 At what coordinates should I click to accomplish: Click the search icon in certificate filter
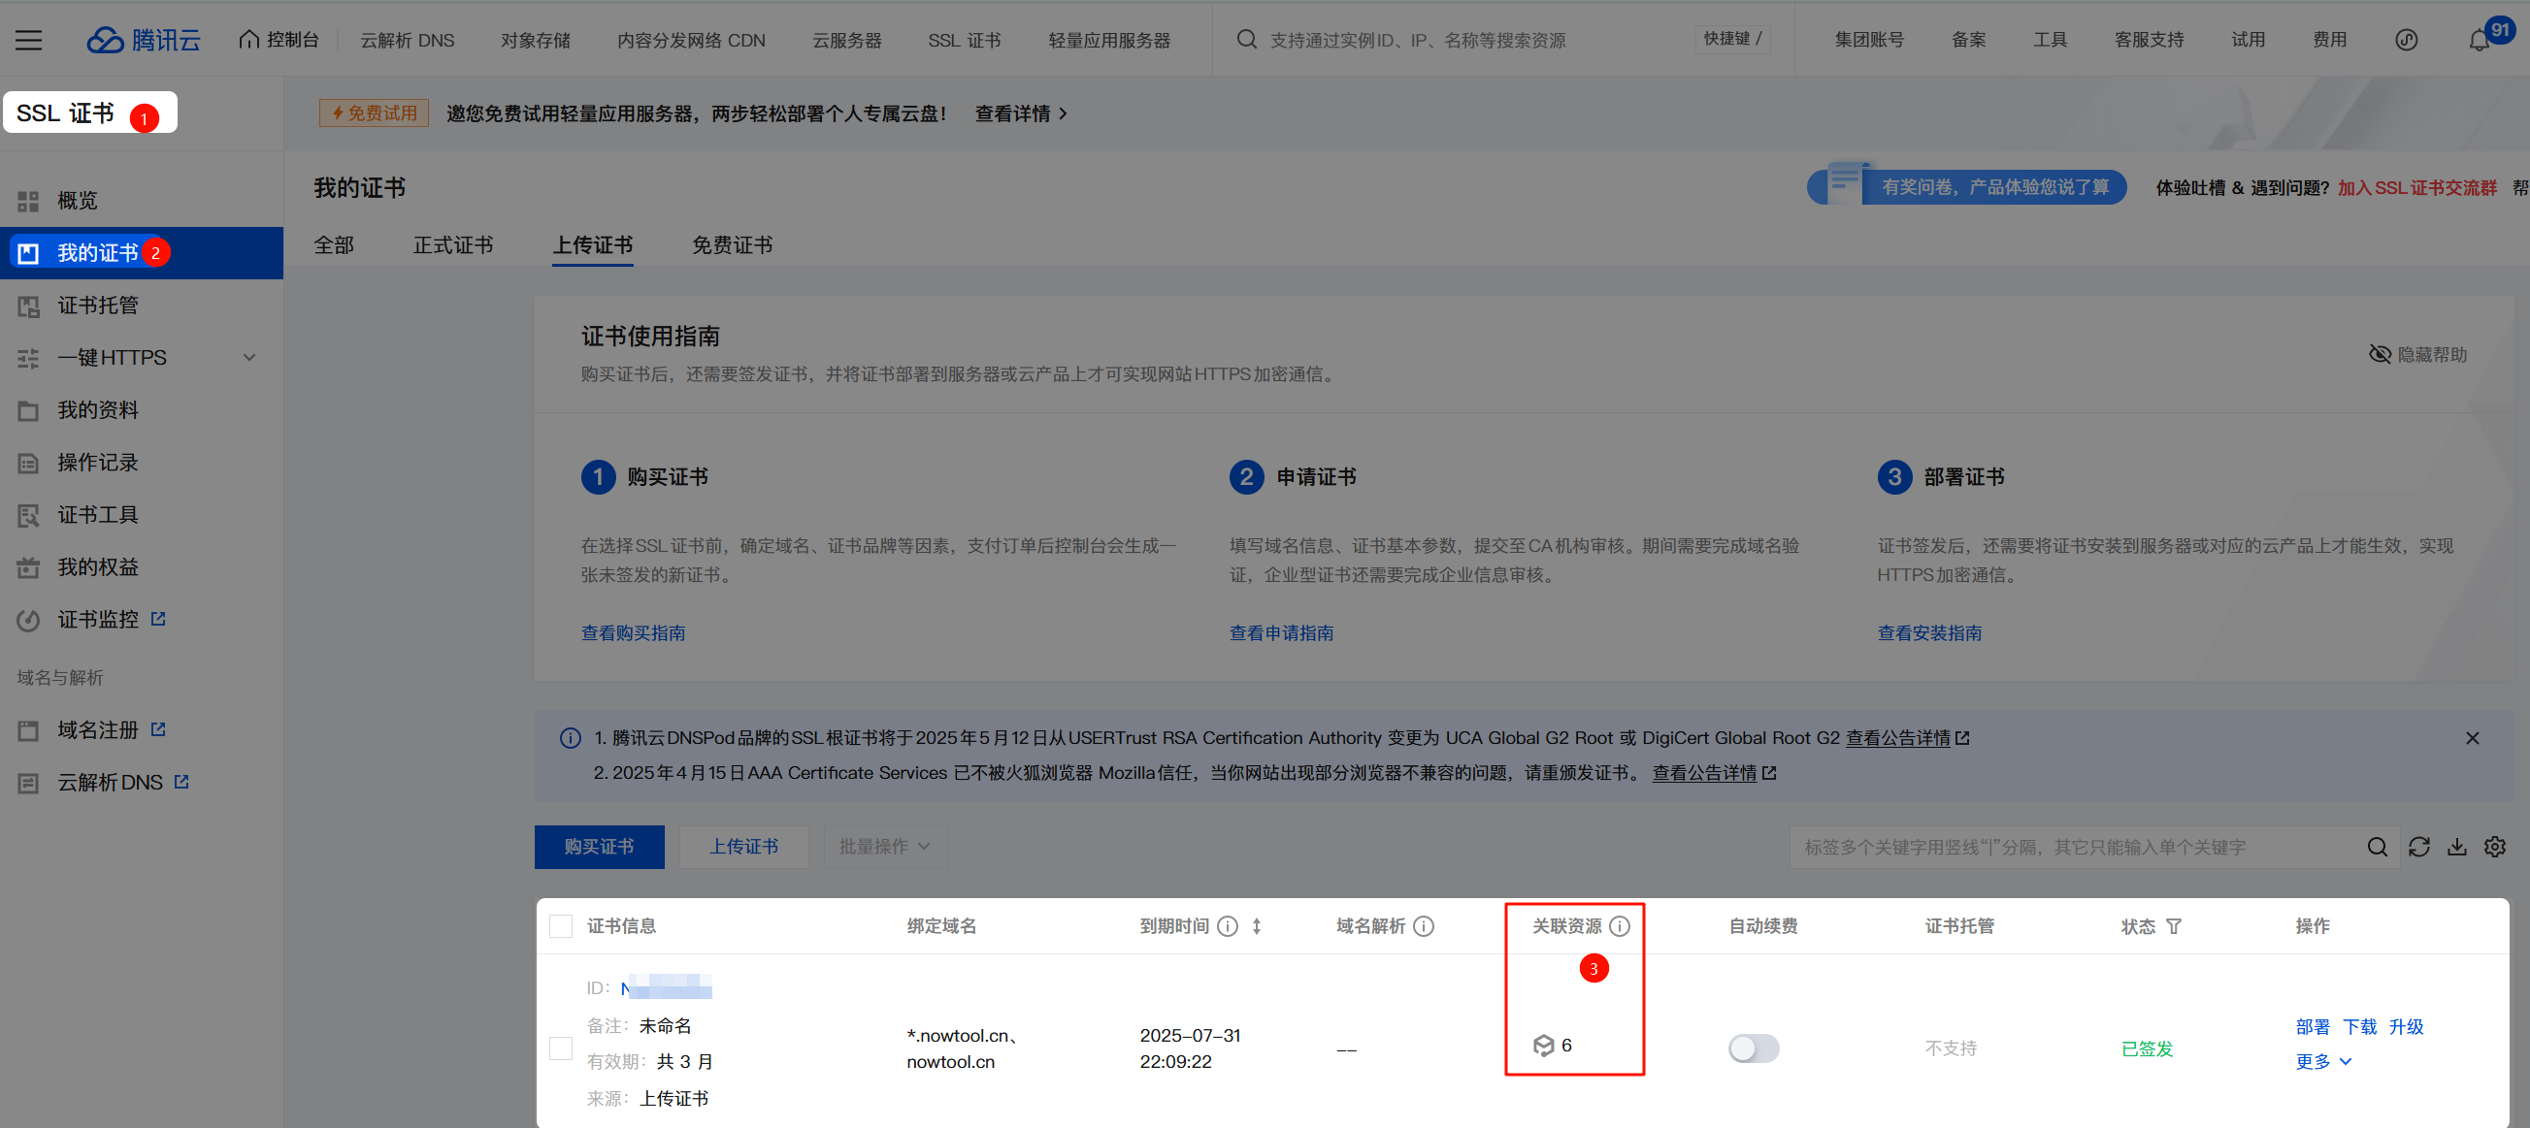click(x=2377, y=847)
